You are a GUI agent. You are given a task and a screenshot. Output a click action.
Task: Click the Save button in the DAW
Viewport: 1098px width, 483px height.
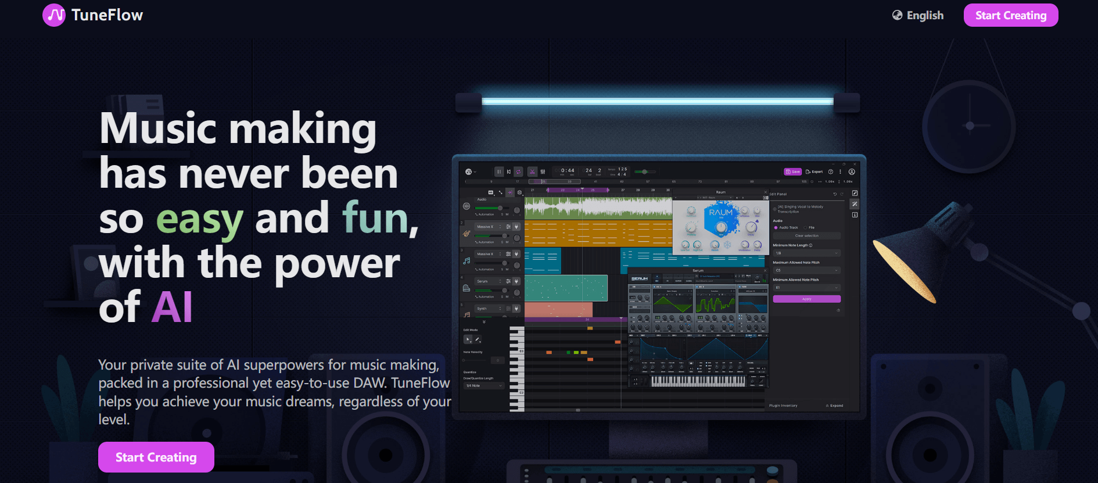tap(792, 171)
